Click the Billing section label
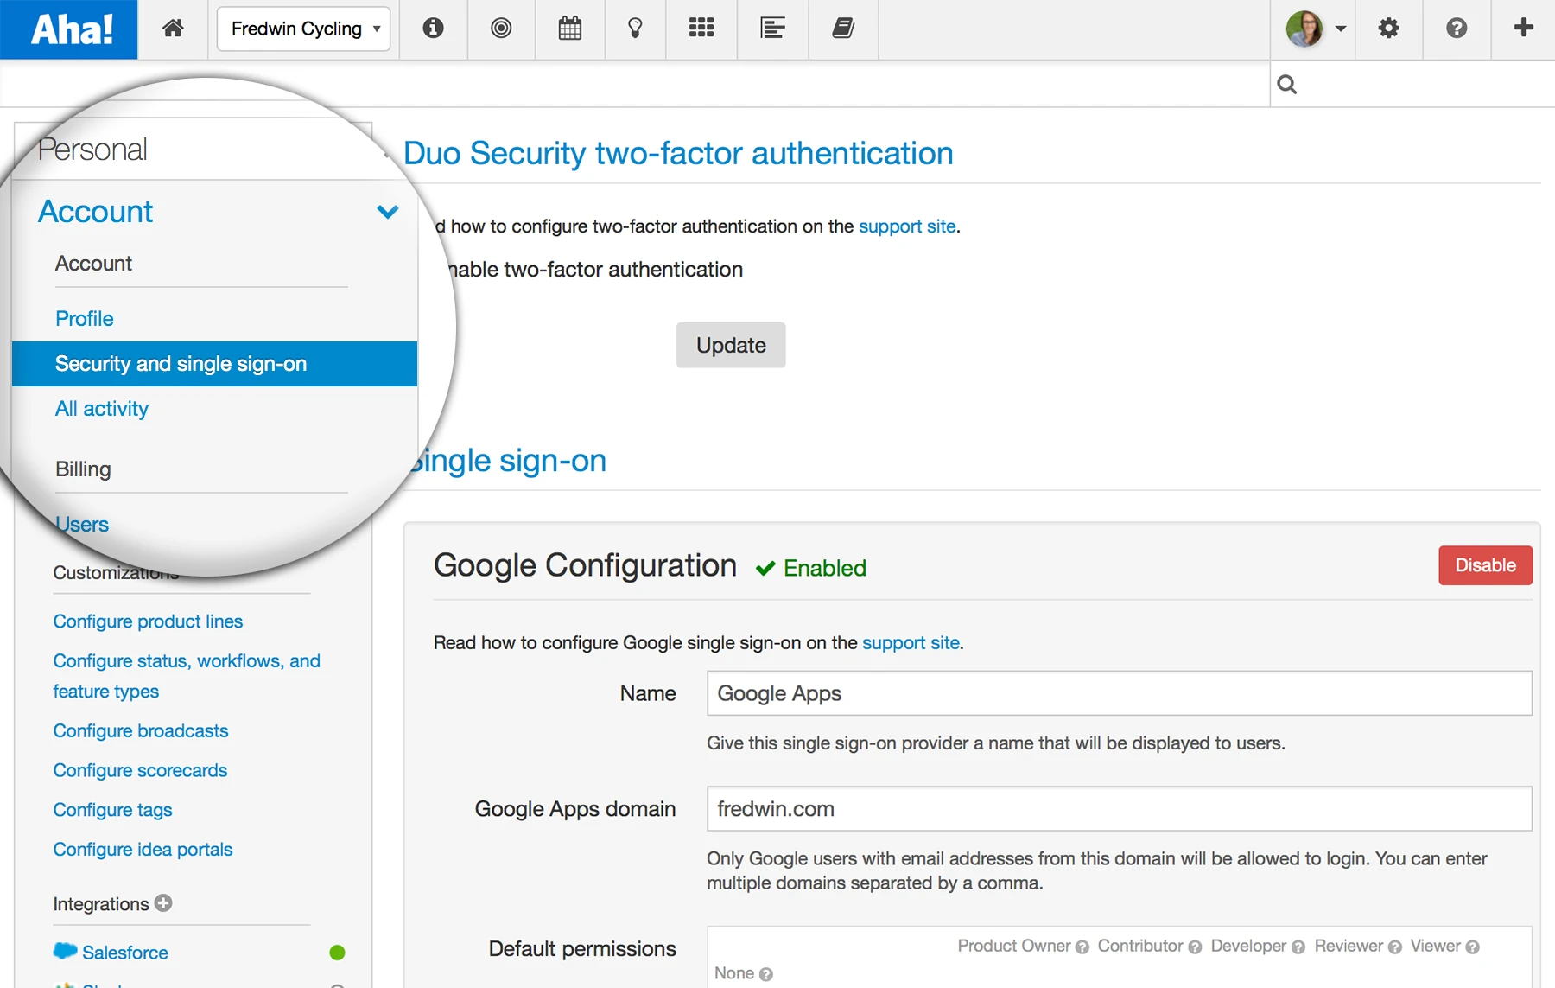Viewport: 1555px width, 988px height. tap(83, 469)
